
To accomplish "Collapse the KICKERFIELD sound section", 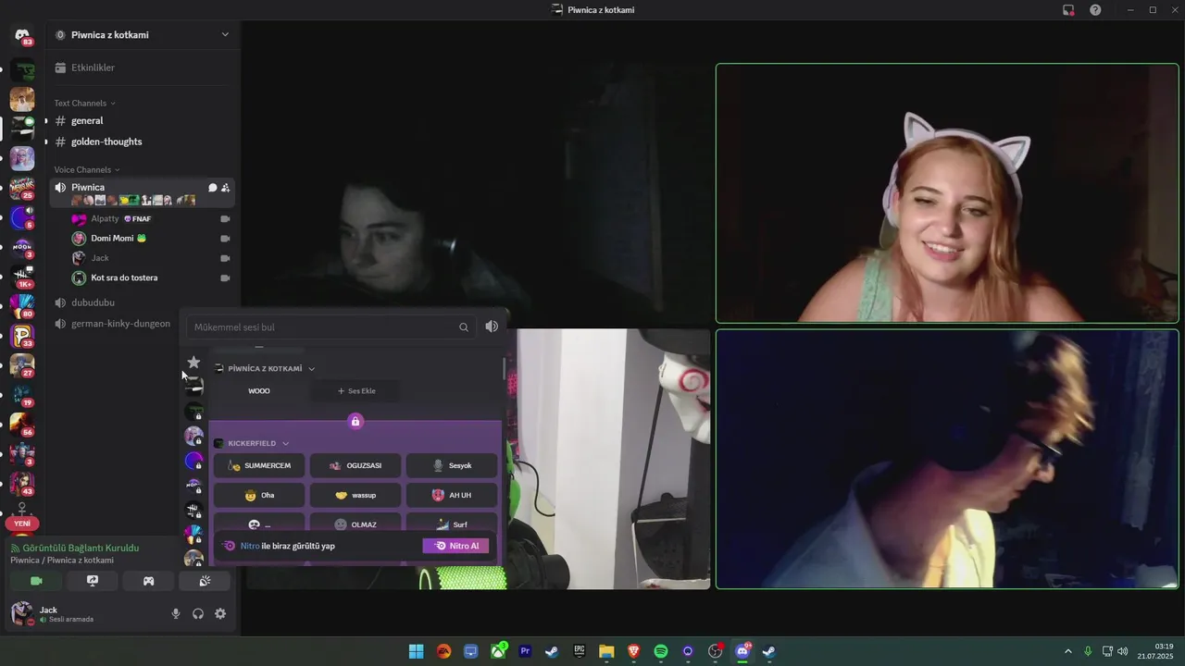I will pos(285,443).
